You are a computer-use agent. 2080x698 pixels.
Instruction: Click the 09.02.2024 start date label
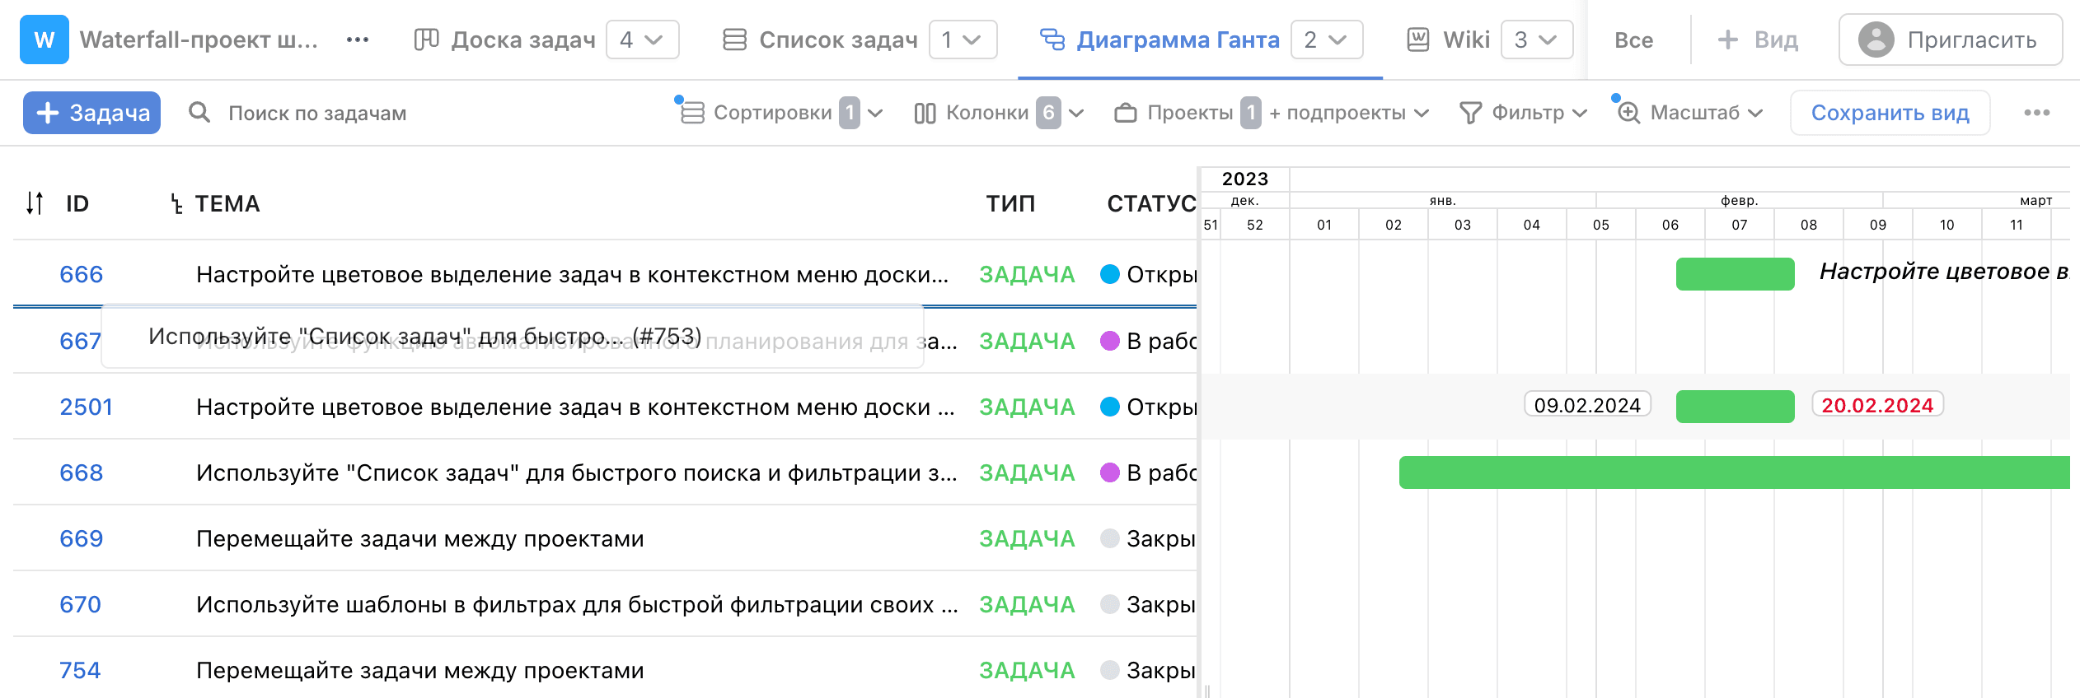tap(1587, 405)
